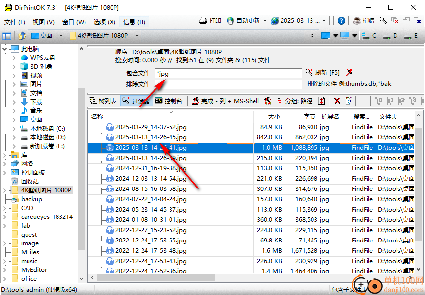Viewport: 425px width, 295px height.
Task: Expand the 库 tree node
Action: coord(4,155)
